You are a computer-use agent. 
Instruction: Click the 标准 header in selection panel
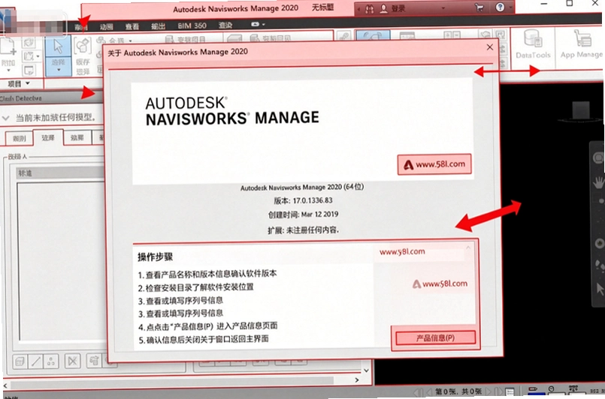point(60,173)
